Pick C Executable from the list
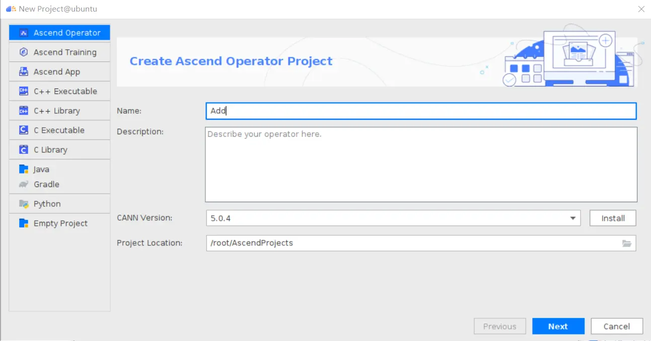This screenshot has height=341, width=651. tap(59, 130)
